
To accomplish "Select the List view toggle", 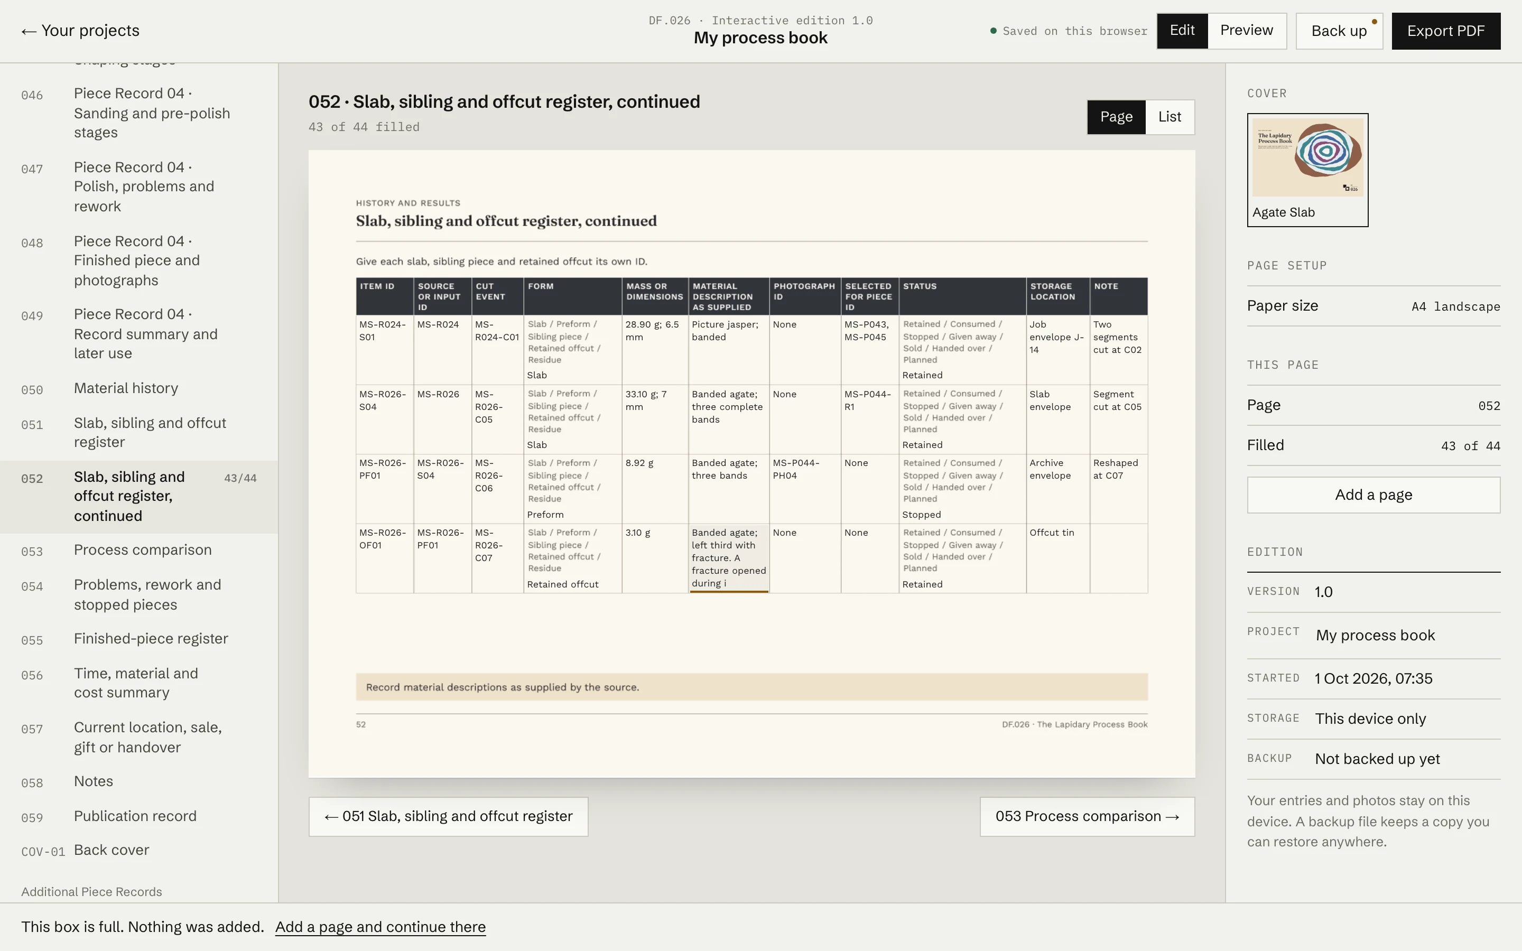I will (1170, 117).
